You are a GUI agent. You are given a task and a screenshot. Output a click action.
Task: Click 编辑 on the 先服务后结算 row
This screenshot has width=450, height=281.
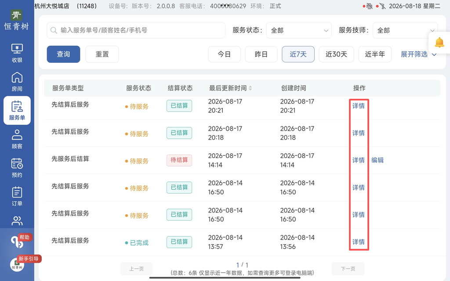pos(377,160)
